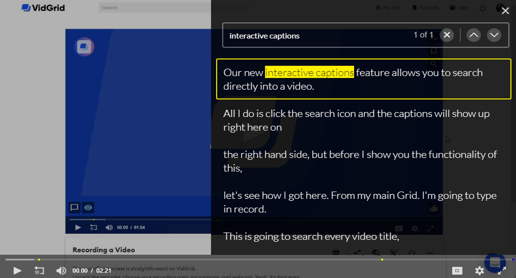The width and height of the screenshot is (516, 278).
Task: Click the second yellow marker on the bottom timeline
Action: [382, 259]
